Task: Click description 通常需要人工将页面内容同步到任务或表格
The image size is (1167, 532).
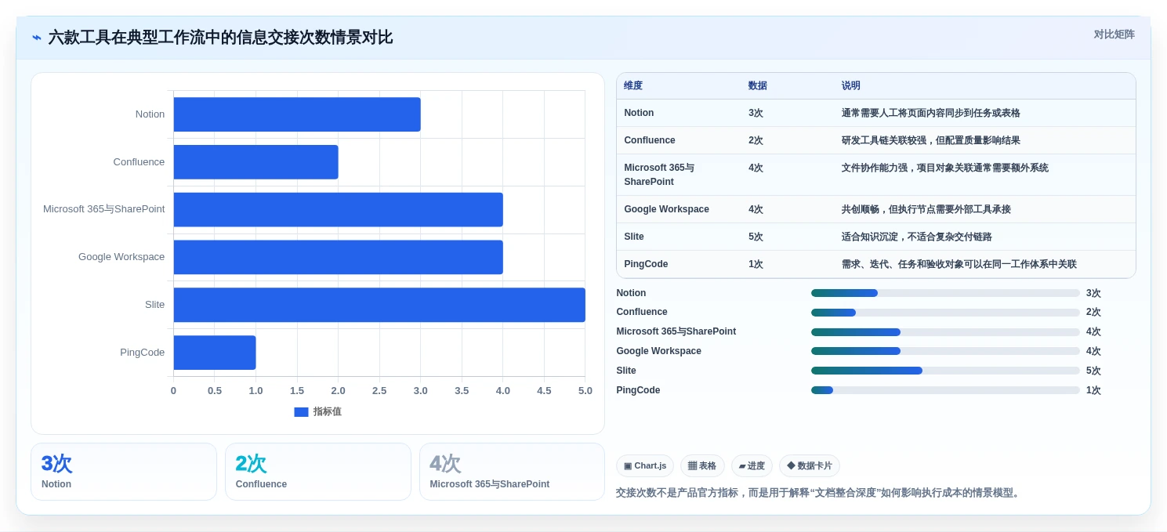Action: (x=931, y=113)
